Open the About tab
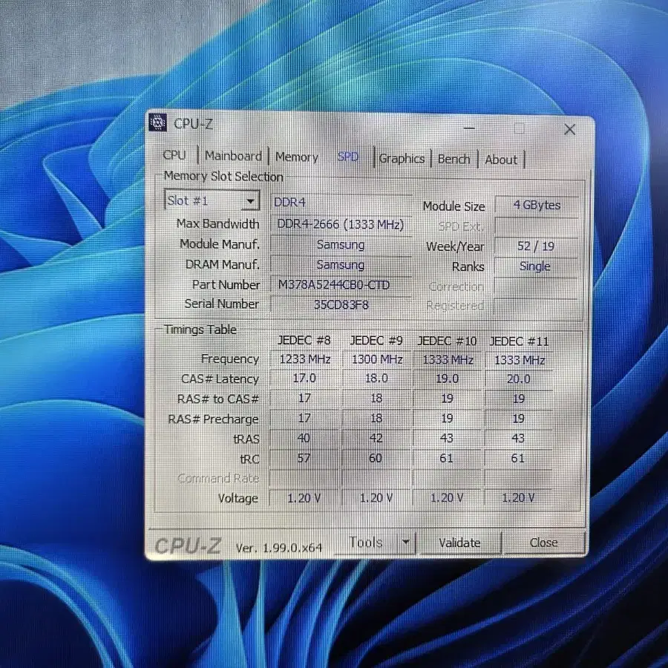The width and height of the screenshot is (668, 668). coord(501,160)
